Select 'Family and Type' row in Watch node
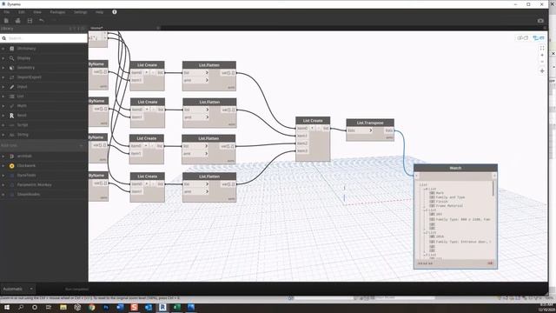 (x=450, y=197)
